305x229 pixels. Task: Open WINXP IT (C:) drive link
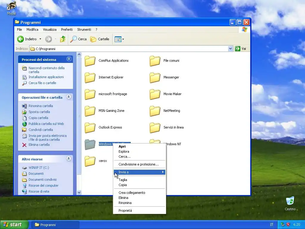[39, 168]
